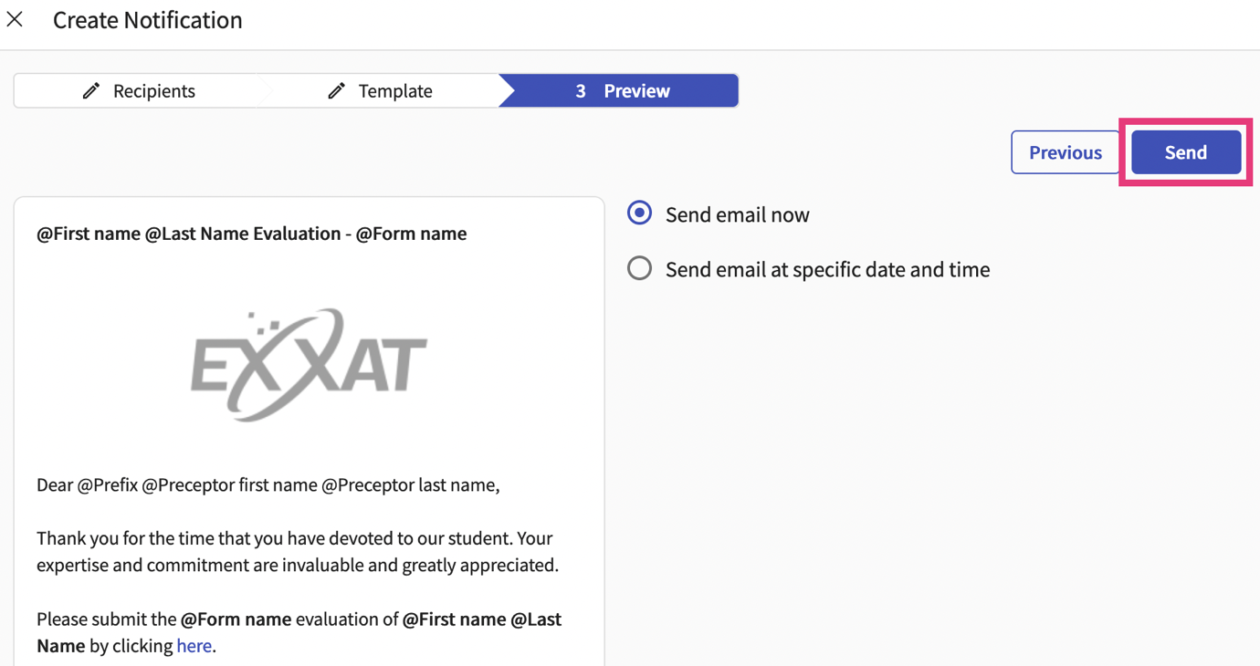The width and height of the screenshot is (1260, 666).
Task: Send the notification with Send button
Action: [x=1185, y=152]
